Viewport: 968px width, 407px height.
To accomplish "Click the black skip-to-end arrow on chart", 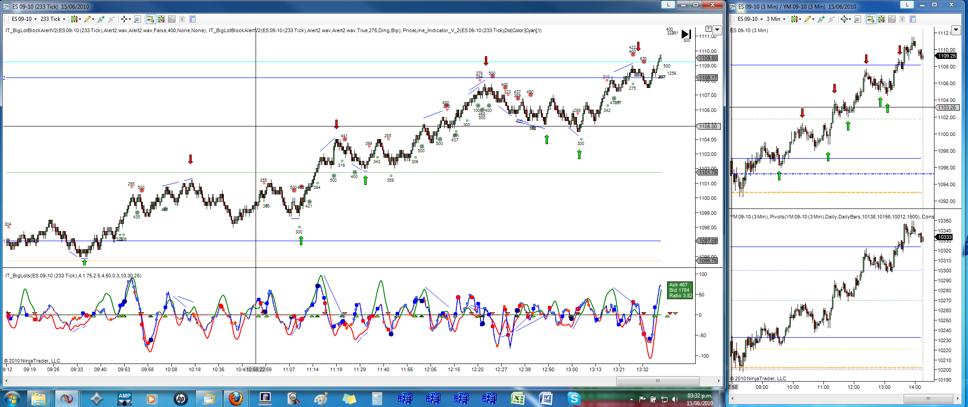I will [x=686, y=34].
